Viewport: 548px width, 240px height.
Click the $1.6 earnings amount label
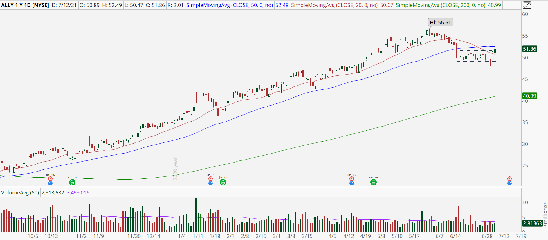(x=211, y=175)
